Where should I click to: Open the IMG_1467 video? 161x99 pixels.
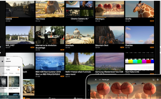click(x=20, y=35)
